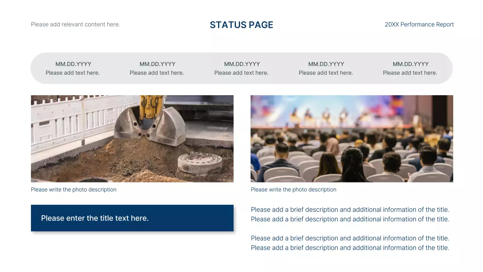483x272 pixels.
Task: Click 'Please add text here' under second date
Action: (157, 73)
